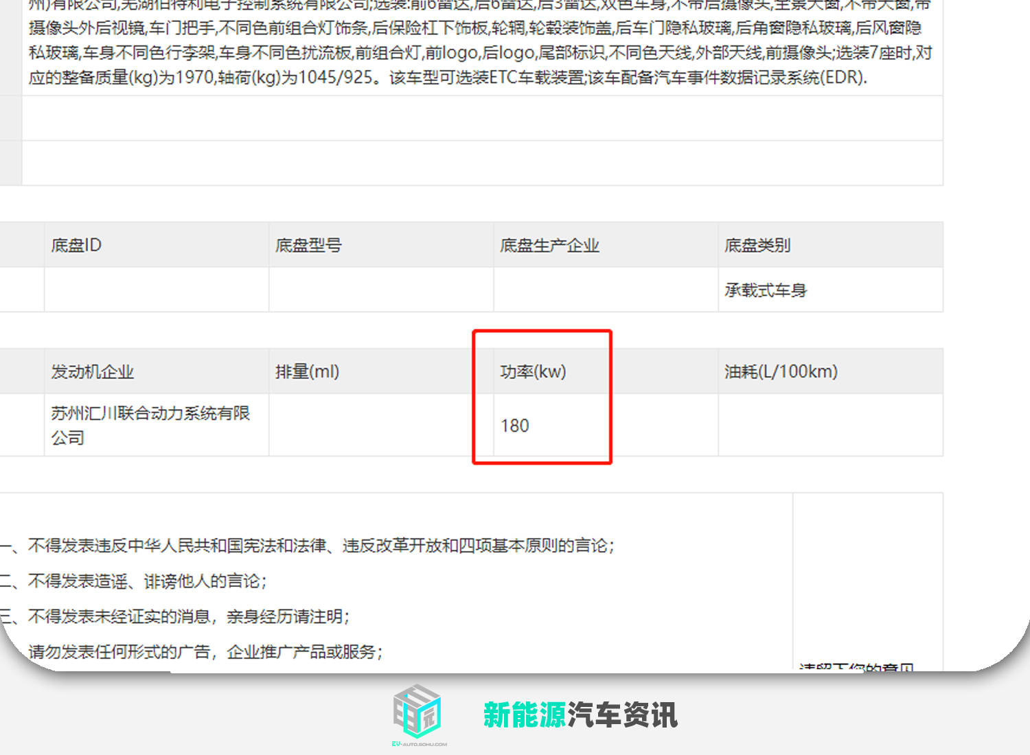Image resolution: width=1030 pixels, height=755 pixels.
Task: Click the 底盘ID column header
Action: [157, 245]
